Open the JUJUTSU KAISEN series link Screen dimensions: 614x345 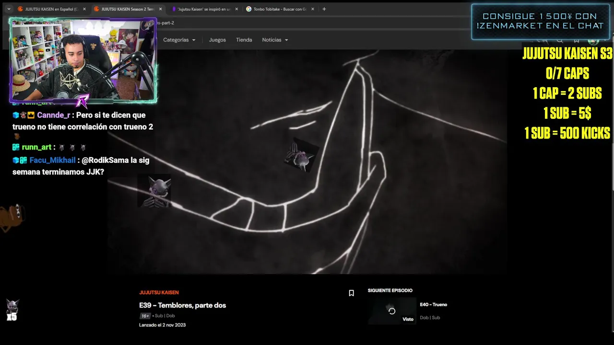click(x=159, y=292)
